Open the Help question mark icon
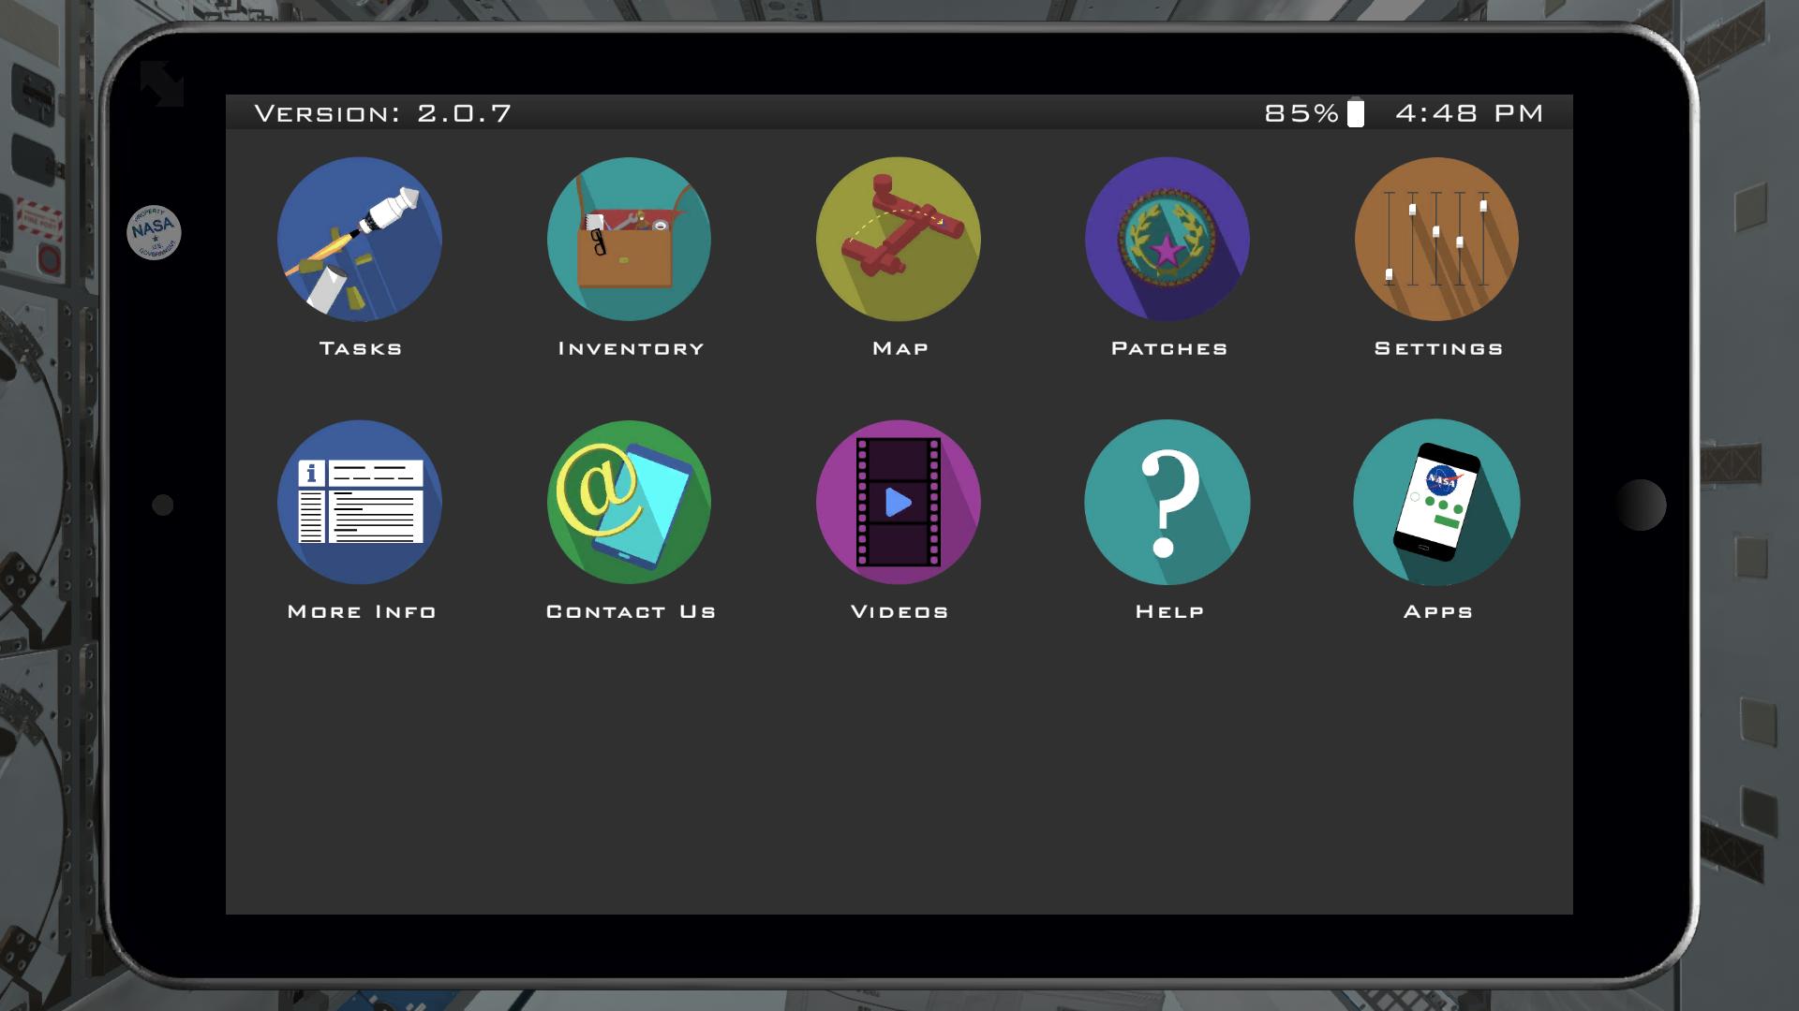 pos(1167,502)
